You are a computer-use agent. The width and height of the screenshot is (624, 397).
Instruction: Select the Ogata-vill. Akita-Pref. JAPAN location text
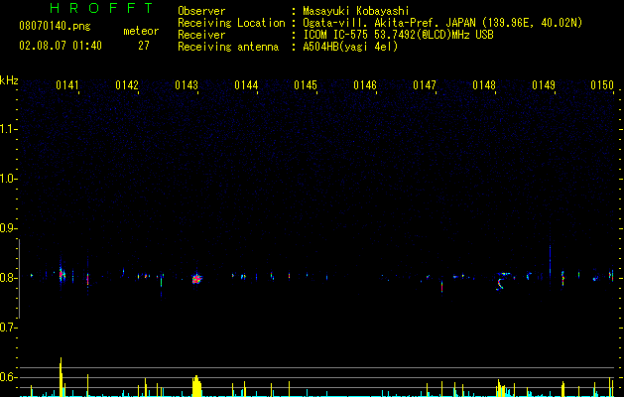[442, 23]
